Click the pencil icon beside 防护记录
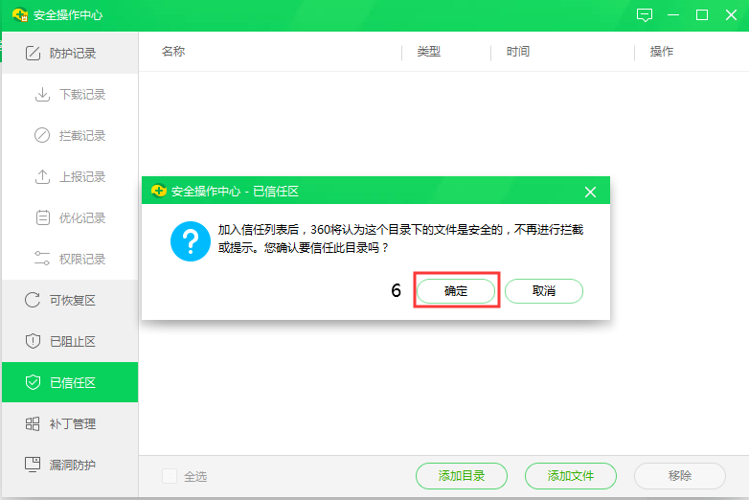This screenshot has width=749, height=500. [x=33, y=53]
